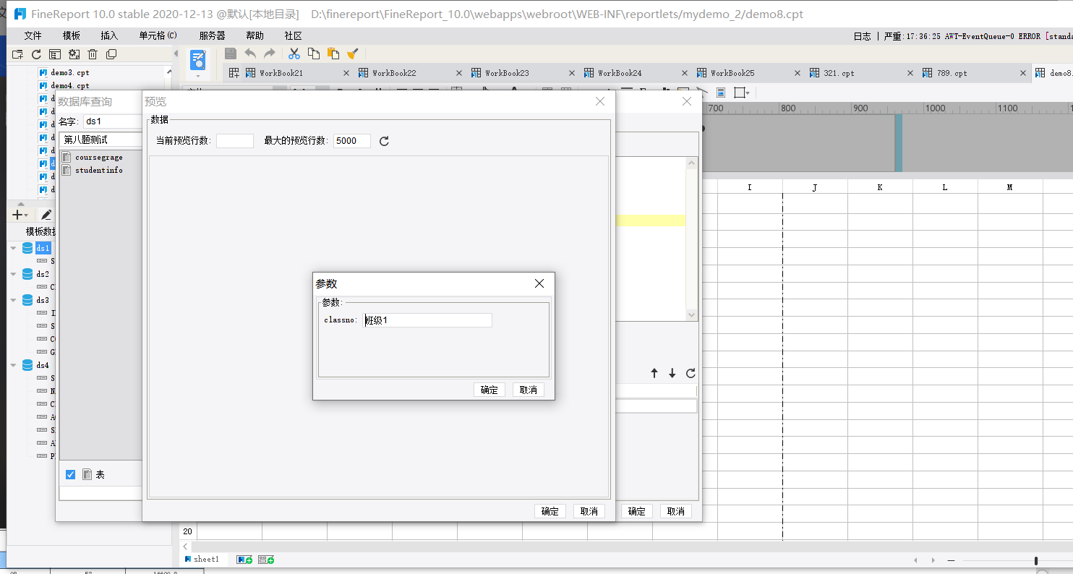Open the 帮助 menu
This screenshot has width=1073, height=574.
tap(255, 35)
